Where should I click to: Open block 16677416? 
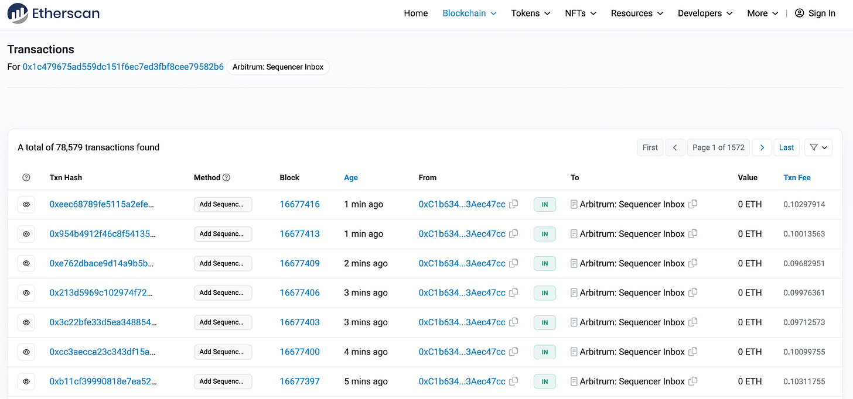(x=300, y=204)
